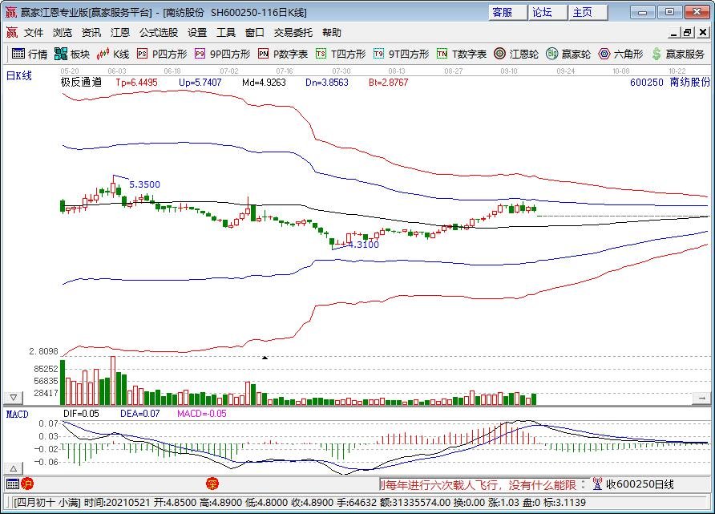Click the 5.3500 high price label
This screenshot has height=514, width=715.
click(x=144, y=184)
